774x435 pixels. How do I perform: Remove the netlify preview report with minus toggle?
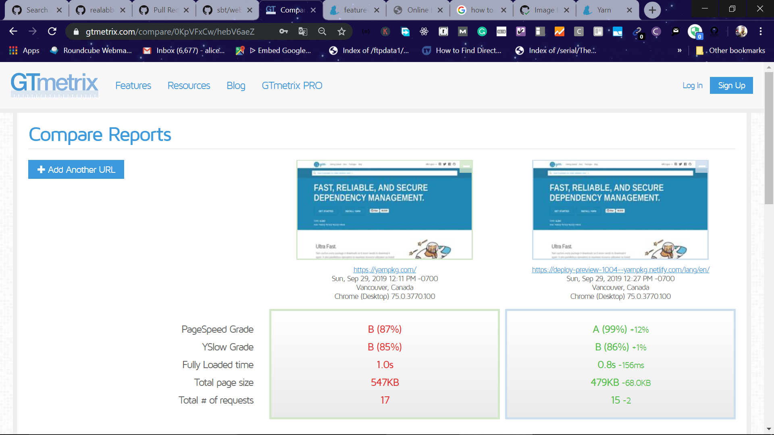(x=702, y=166)
